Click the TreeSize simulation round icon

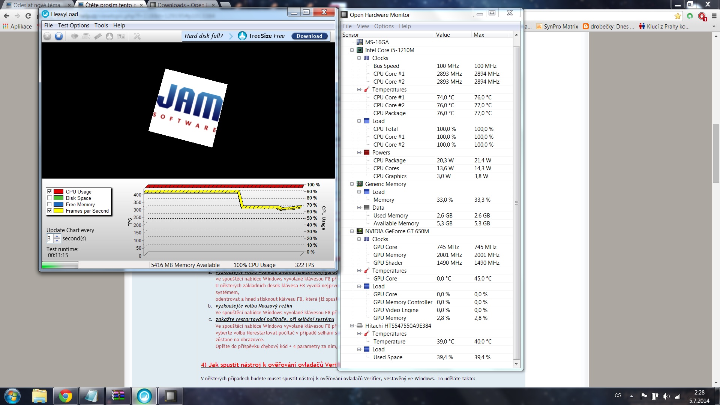tap(109, 36)
